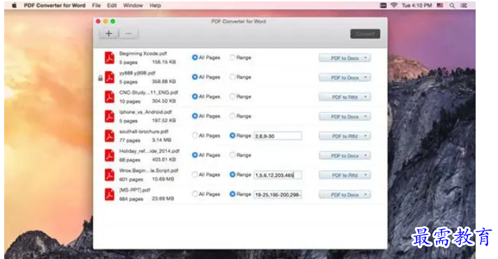
Task: Choose Range for Beginning Xcode.pdf
Action: click(x=233, y=57)
